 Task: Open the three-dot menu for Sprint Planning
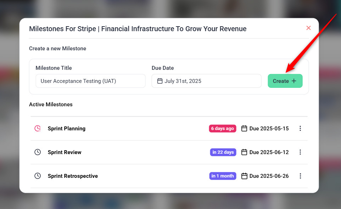pyautogui.click(x=300, y=129)
